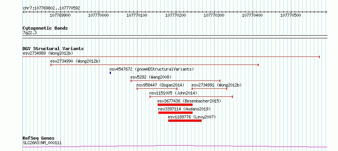Click the ruler's right arrowhead
This screenshot has height=151, width=338.
point(326,12)
